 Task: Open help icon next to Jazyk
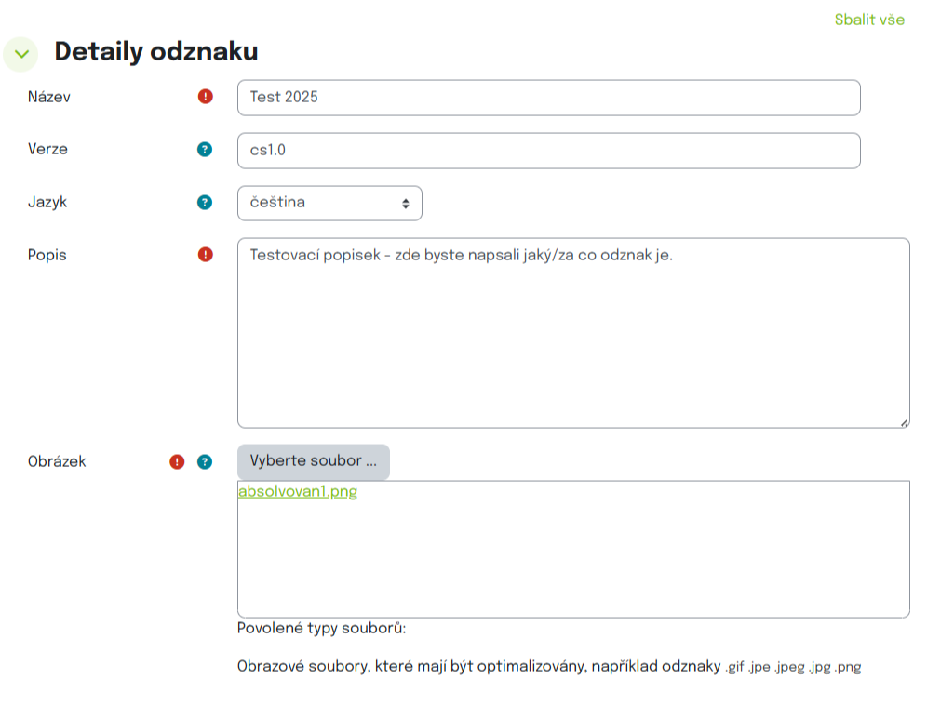pos(206,203)
